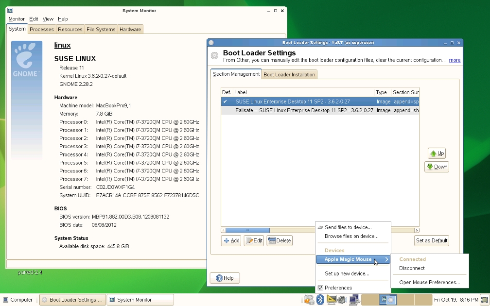Viewport: 490px width, 306px height.
Task: Open the volume speaker tray icon
Action: pyautogui.click(x=342, y=300)
